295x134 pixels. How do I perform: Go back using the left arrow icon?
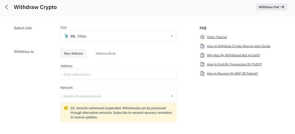coord(7,7)
